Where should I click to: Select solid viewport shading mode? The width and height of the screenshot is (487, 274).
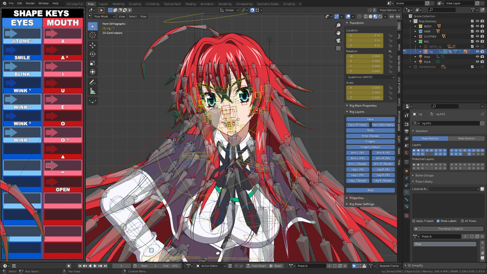pos(371,16)
